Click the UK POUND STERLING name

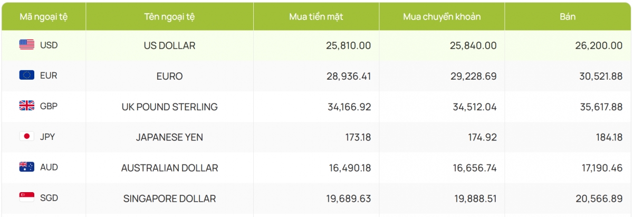pos(169,107)
